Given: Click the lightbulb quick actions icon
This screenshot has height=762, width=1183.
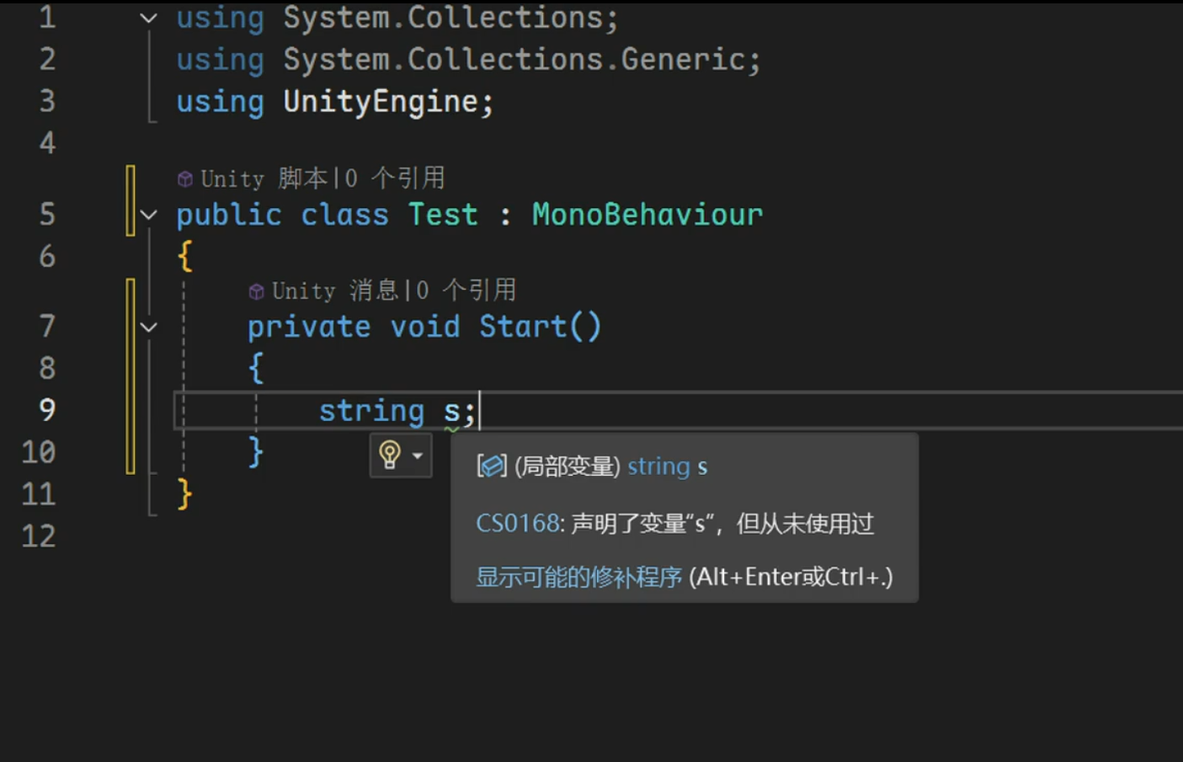Looking at the screenshot, I should coord(390,455).
